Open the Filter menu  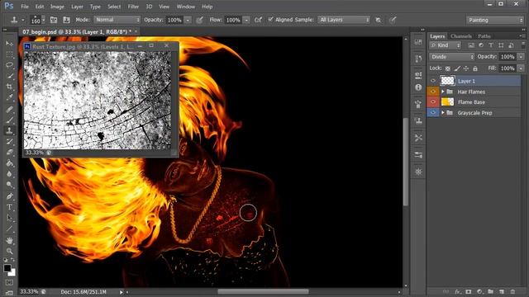point(133,7)
